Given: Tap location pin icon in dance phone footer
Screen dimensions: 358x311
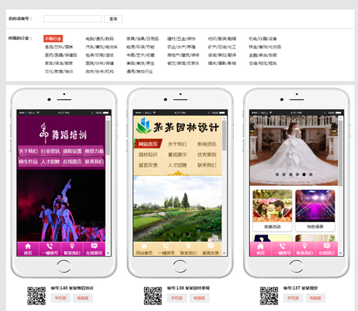Looking at the screenshot, I should point(72,246).
